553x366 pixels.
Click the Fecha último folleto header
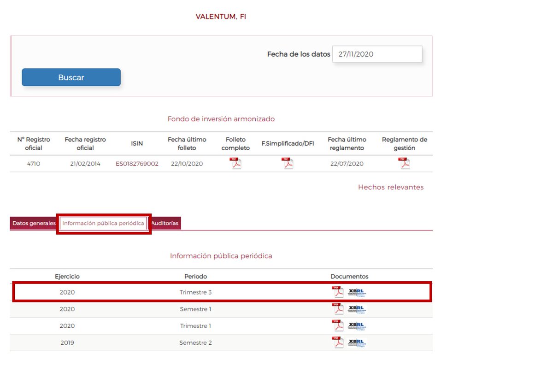click(x=187, y=143)
